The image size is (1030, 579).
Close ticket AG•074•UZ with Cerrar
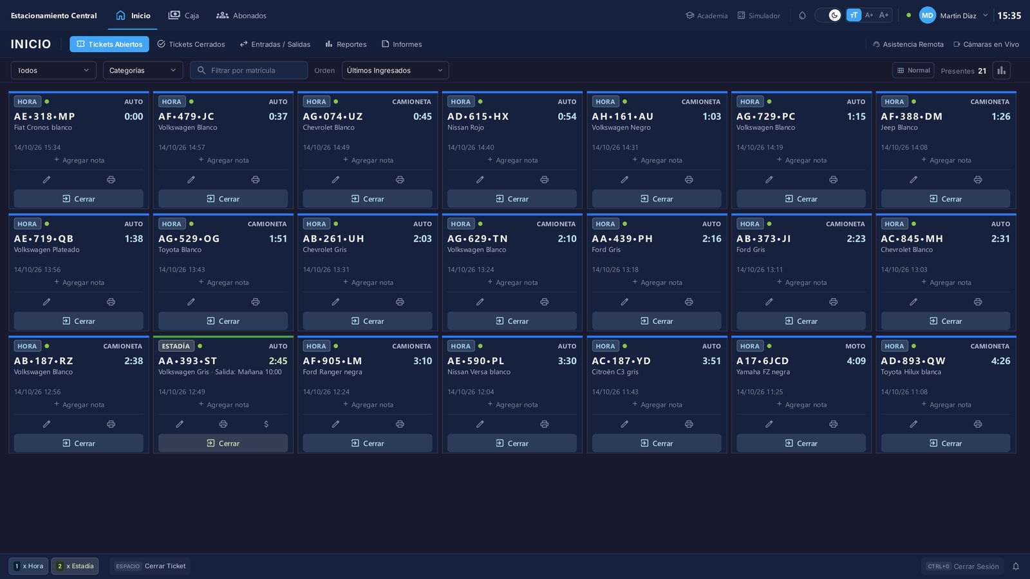[368, 199]
